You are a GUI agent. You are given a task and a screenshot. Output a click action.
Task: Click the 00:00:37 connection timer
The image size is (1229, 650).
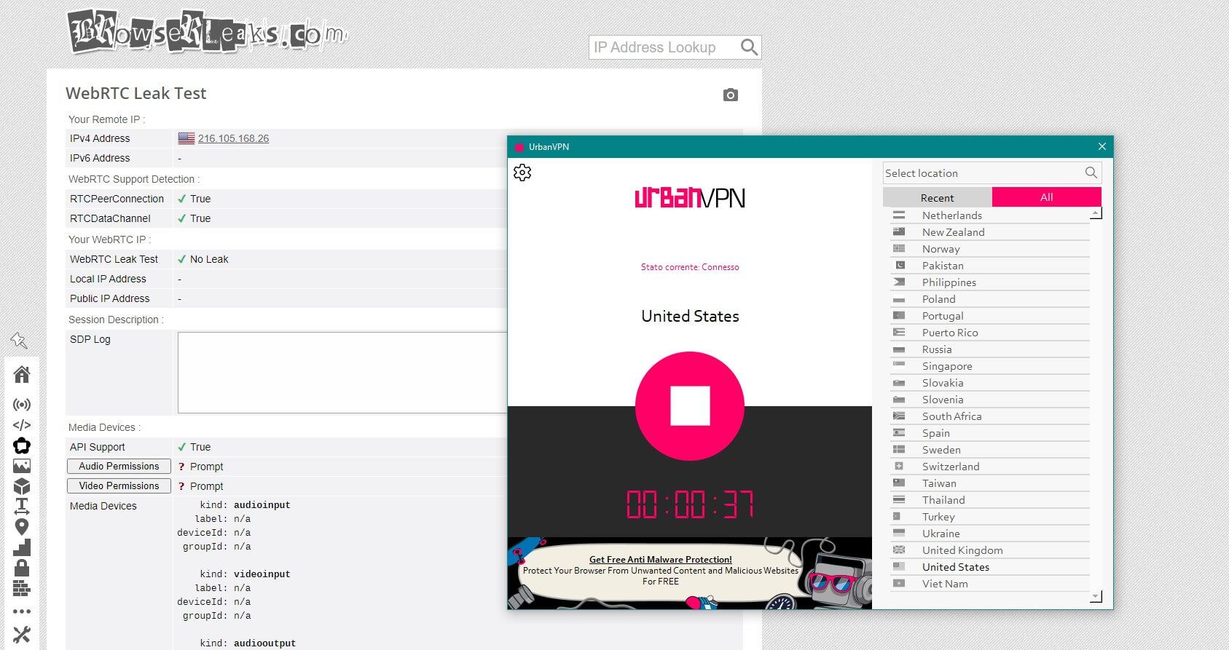coord(690,504)
